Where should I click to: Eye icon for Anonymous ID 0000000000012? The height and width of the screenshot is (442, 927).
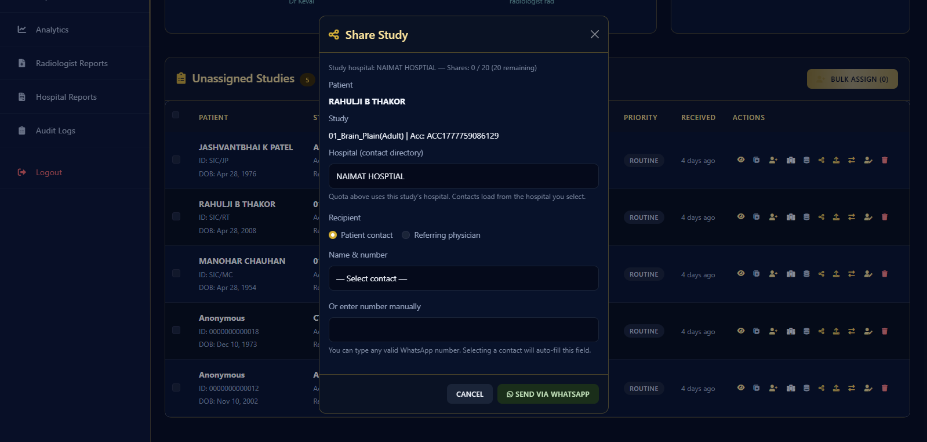coord(741,388)
